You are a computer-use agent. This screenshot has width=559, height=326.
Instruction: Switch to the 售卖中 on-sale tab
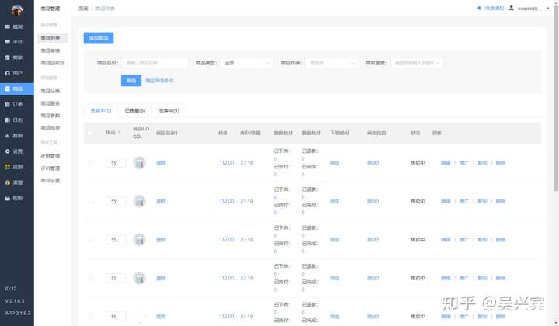(101, 110)
